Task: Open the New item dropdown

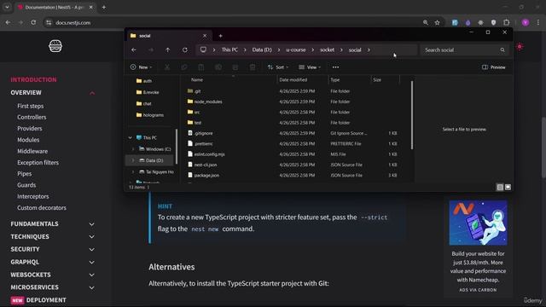Action: click(x=141, y=67)
